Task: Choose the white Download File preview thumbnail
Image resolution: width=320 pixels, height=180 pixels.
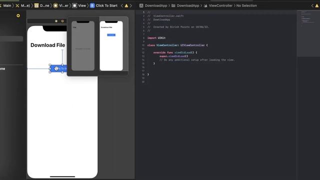Action: pos(111,45)
